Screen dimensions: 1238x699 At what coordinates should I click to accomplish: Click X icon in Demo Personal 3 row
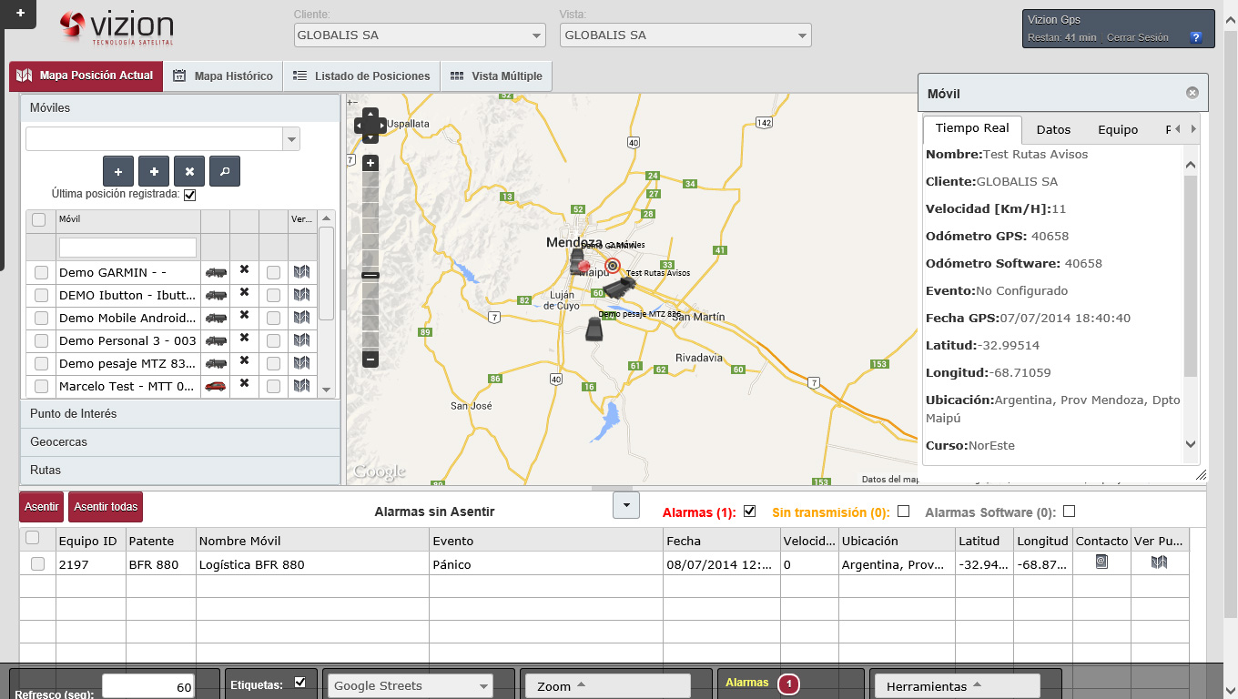[x=244, y=338]
